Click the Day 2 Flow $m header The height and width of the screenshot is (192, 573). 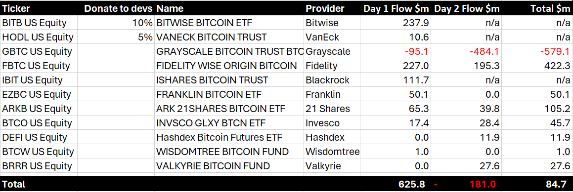click(x=467, y=8)
